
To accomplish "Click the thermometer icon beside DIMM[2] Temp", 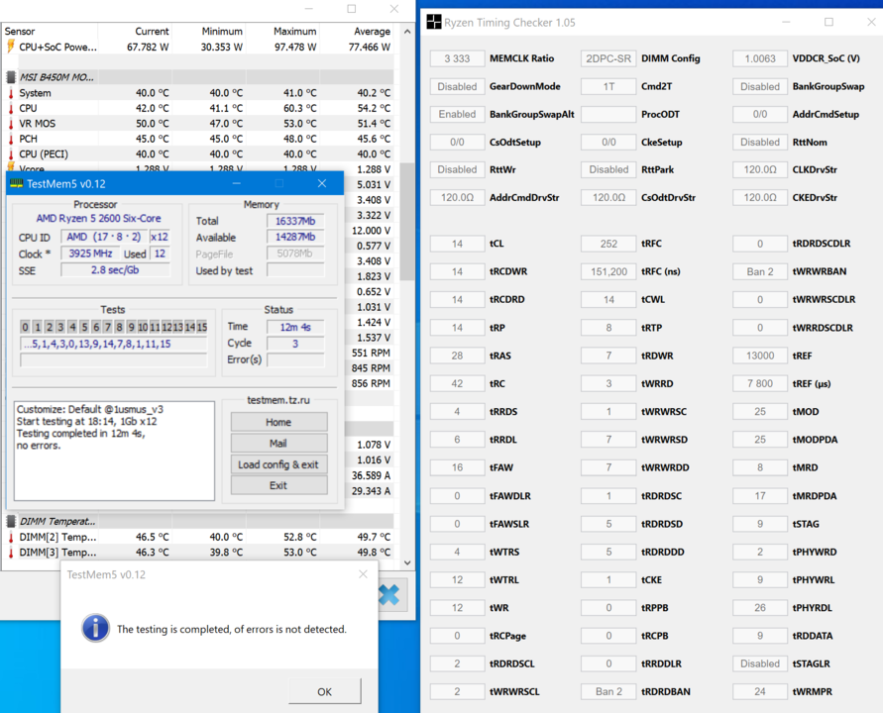I will [11, 537].
